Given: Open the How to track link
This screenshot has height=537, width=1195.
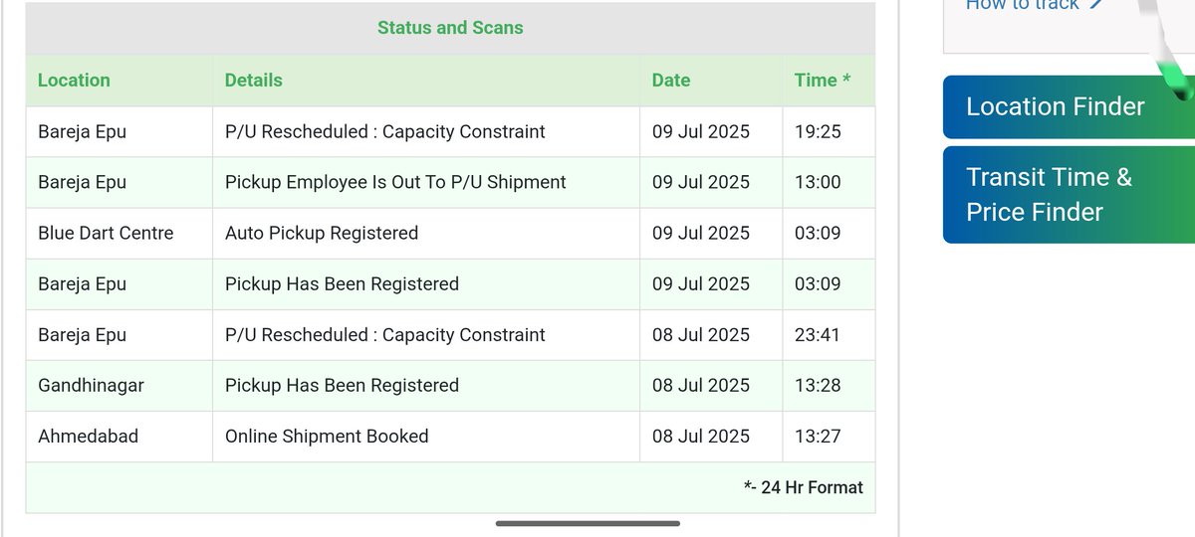Looking at the screenshot, I should 1022,5.
